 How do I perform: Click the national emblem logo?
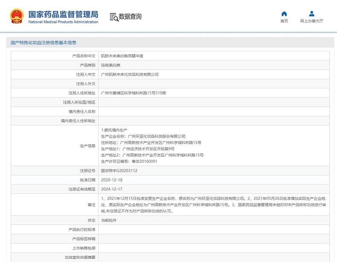17,16
